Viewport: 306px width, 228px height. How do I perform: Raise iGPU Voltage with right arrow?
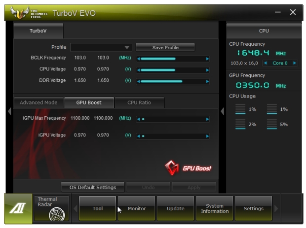click(x=207, y=136)
